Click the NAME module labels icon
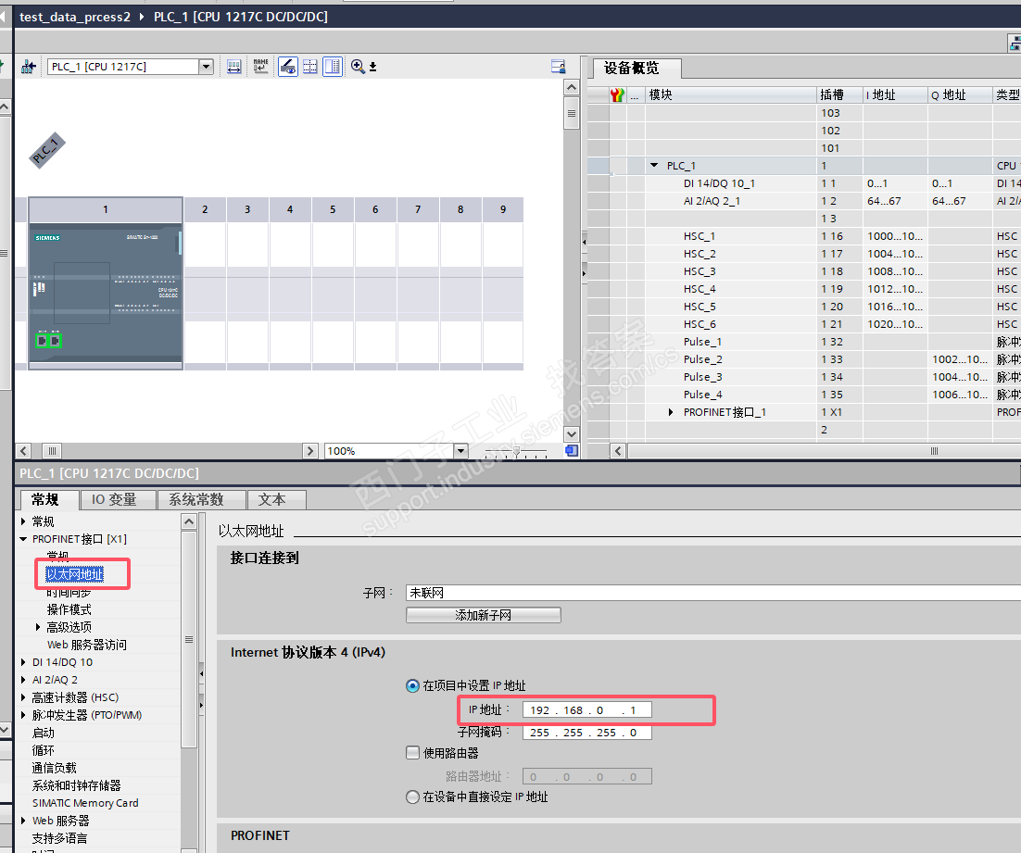 261,67
